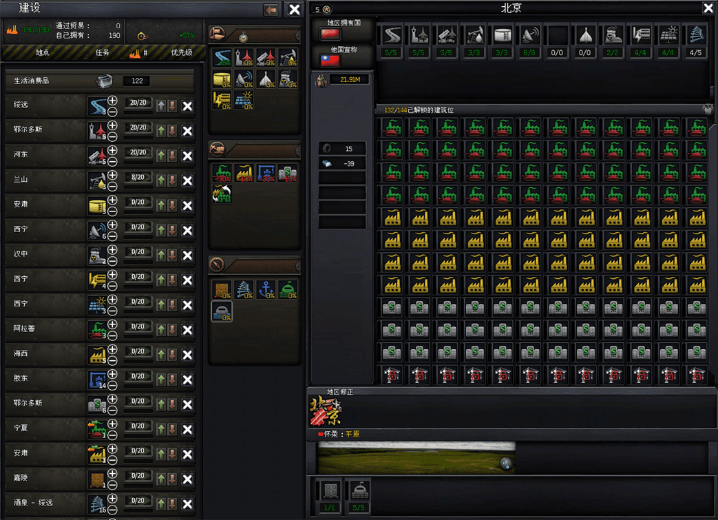
Task: Select the anchor Naval Base building type
Action: pos(266,290)
